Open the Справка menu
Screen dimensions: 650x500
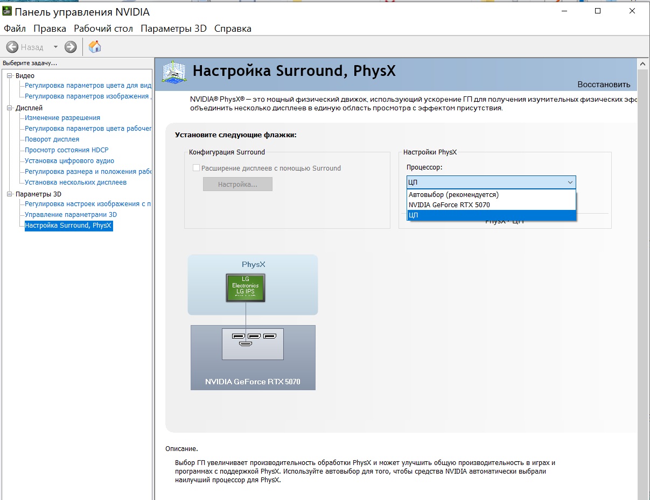233,29
